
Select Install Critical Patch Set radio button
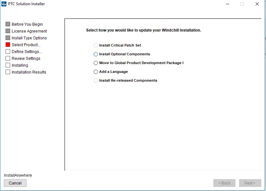point(96,45)
